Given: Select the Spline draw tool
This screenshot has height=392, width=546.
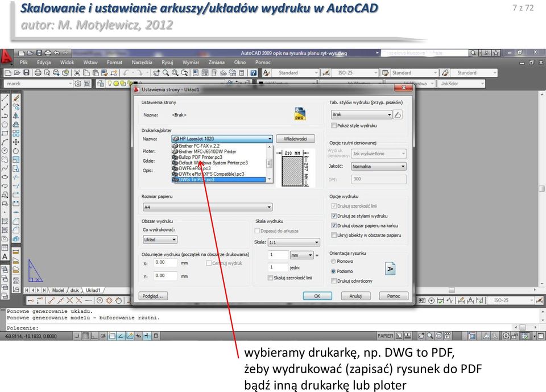Looking at the screenshot, I should tap(5, 168).
